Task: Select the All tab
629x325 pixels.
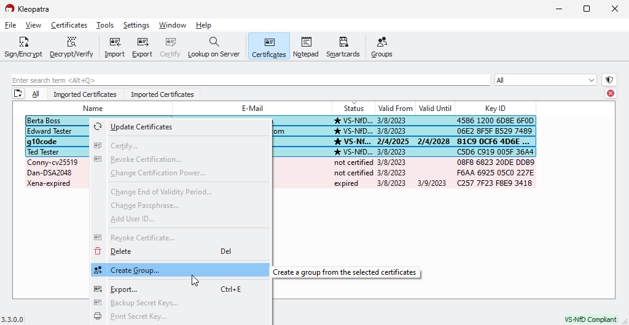Action: pos(36,94)
